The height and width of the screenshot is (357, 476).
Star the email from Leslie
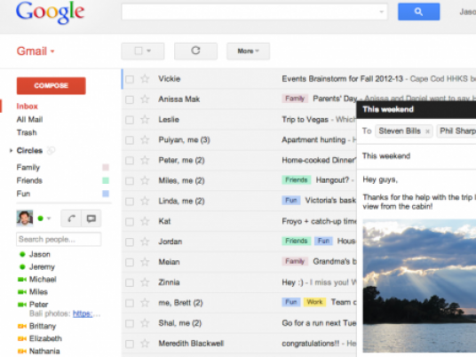pyautogui.click(x=145, y=120)
